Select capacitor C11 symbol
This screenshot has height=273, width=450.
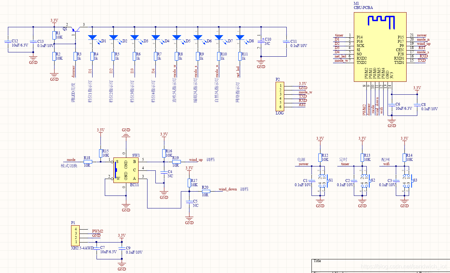coord(286,42)
